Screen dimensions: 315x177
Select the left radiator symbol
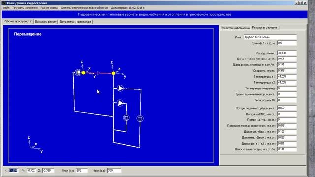pyautogui.click(x=126, y=118)
